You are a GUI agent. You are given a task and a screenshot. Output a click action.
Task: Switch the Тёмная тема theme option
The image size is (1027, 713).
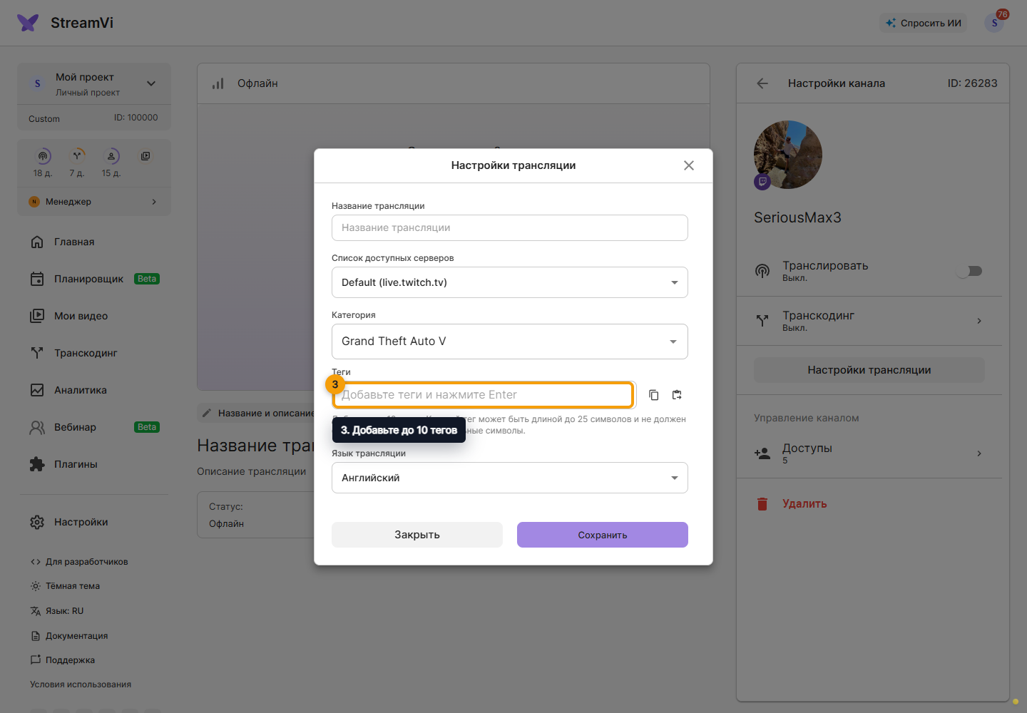pyautogui.click(x=65, y=586)
